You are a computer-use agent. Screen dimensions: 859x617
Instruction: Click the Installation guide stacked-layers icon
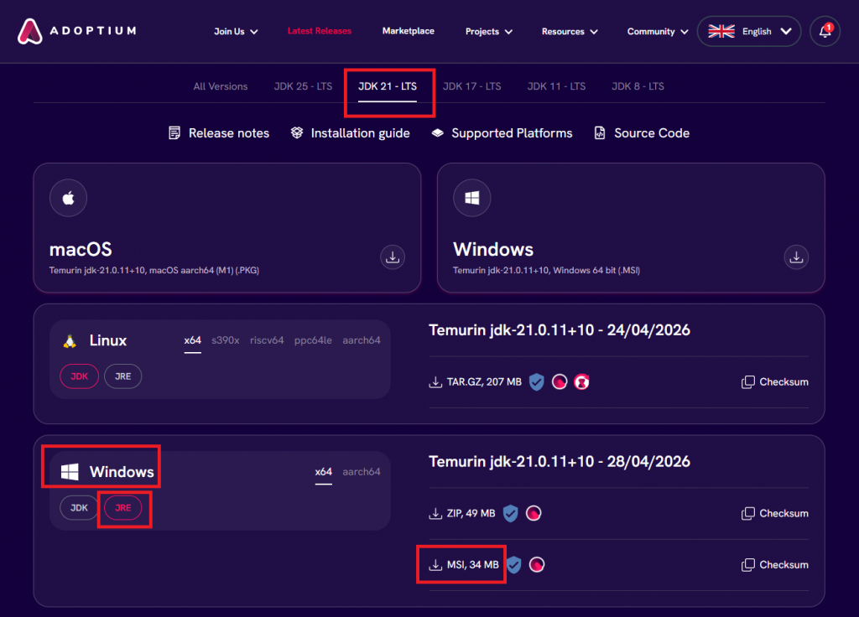tap(296, 133)
